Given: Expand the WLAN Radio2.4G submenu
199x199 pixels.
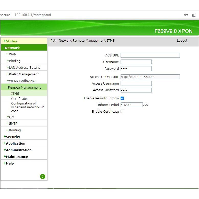Looking at the screenshot, I should pos(22,81).
